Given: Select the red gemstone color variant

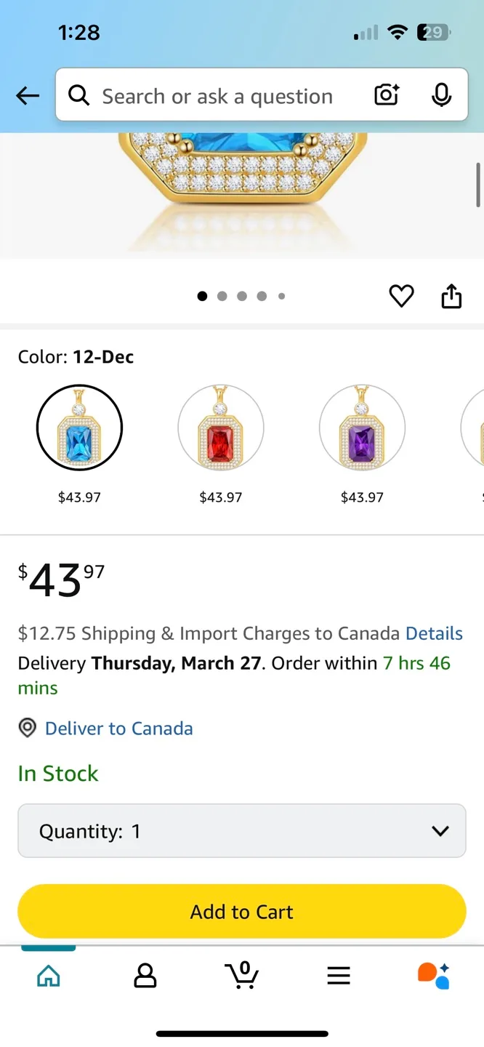Looking at the screenshot, I should 220,427.
